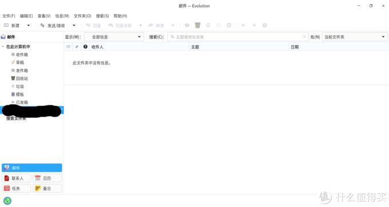Click the search text input field

tap(237, 37)
